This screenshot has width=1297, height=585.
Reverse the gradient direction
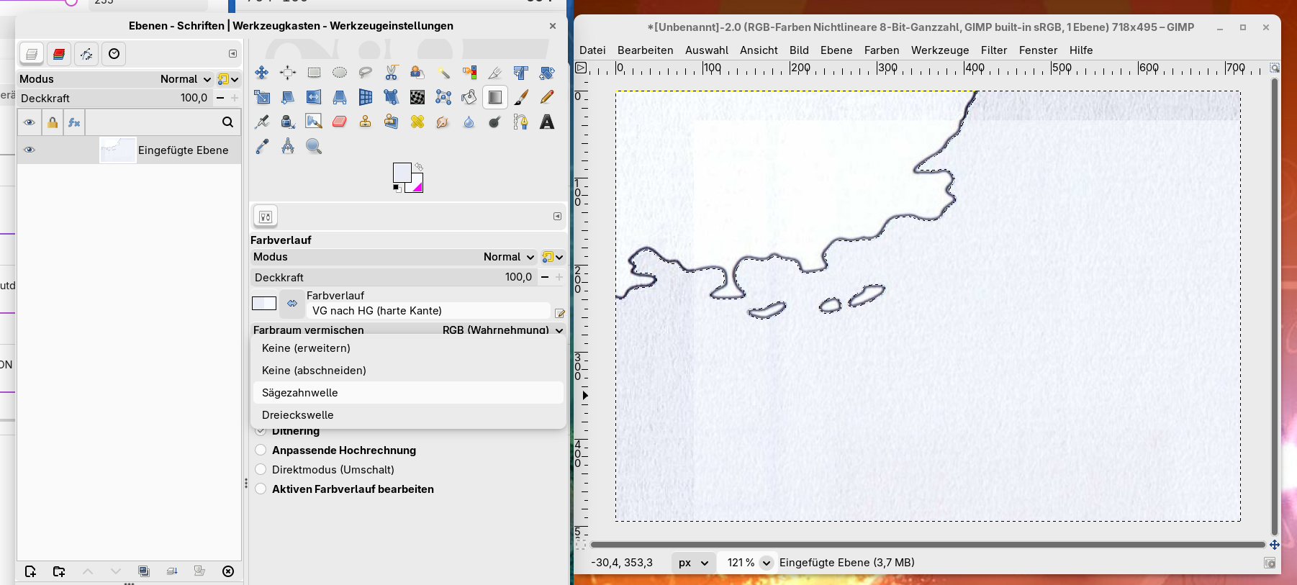tap(292, 304)
